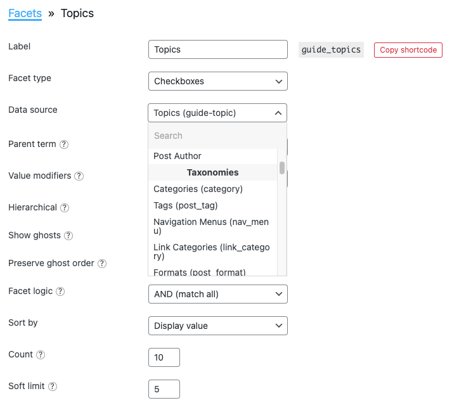Viewport: 452px width, 410px height.
Task: Open the Sort by Display value dropdown
Action: pyautogui.click(x=218, y=326)
